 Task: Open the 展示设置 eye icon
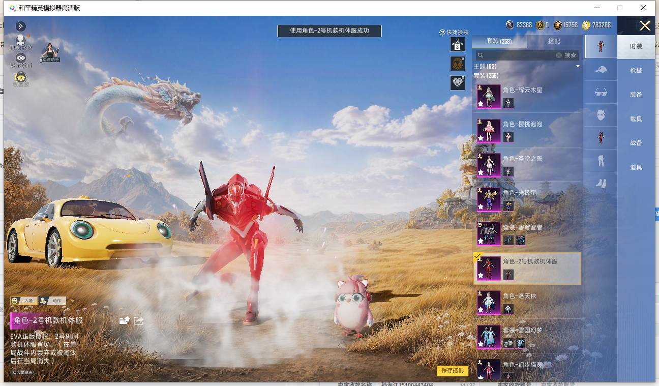pyautogui.click(x=21, y=58)
